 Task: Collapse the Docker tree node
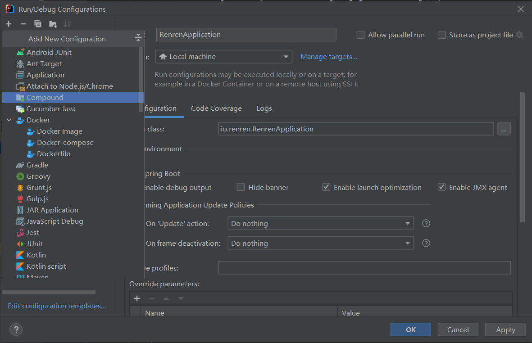point(9,120)
